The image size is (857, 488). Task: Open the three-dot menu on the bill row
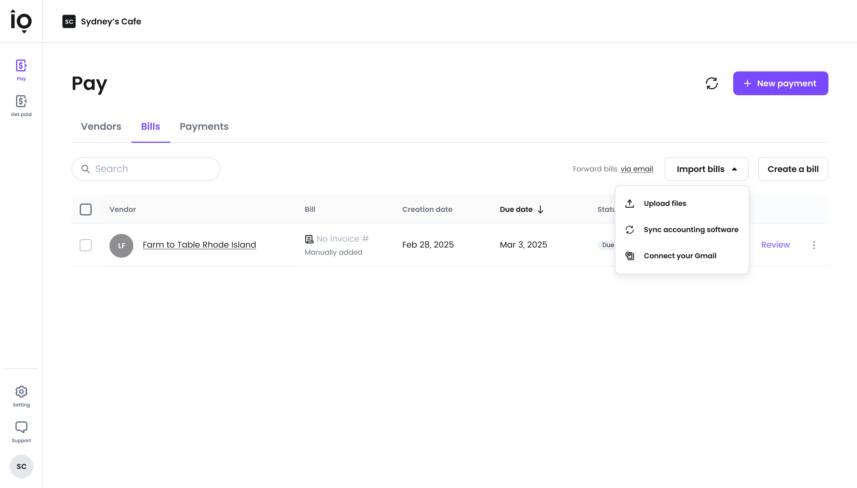tap(814, 245)
